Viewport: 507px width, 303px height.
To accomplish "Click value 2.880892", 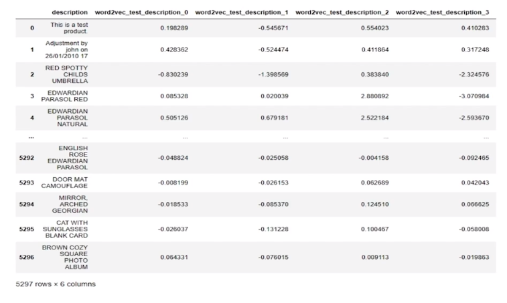I will (375, 96).
